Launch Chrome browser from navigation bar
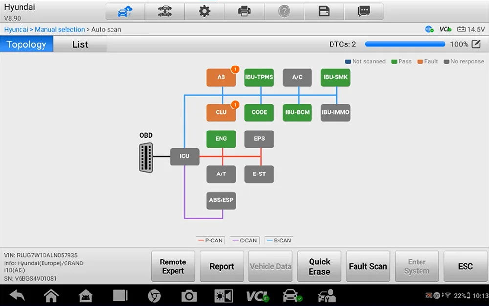The width and height of the screenshot is (489, 306). tap(155, 296)
